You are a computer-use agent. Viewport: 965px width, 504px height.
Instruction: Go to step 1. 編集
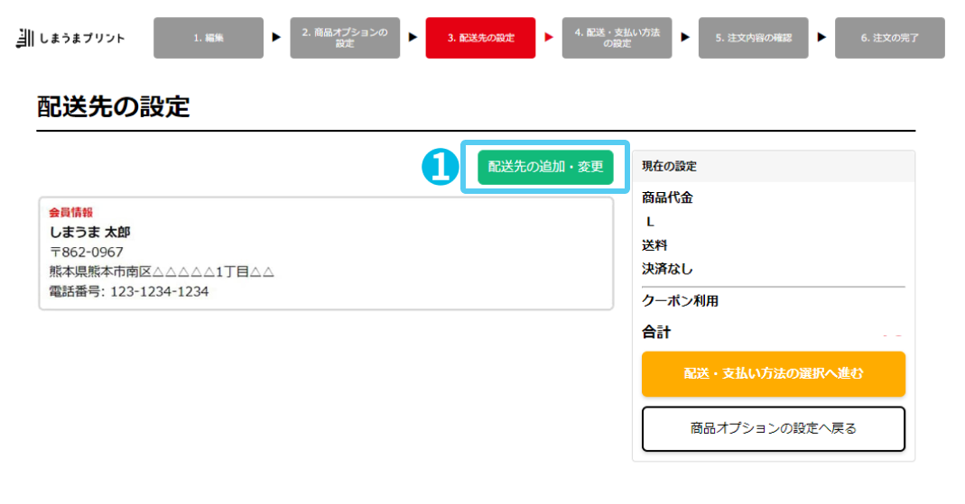click(209, 38)
